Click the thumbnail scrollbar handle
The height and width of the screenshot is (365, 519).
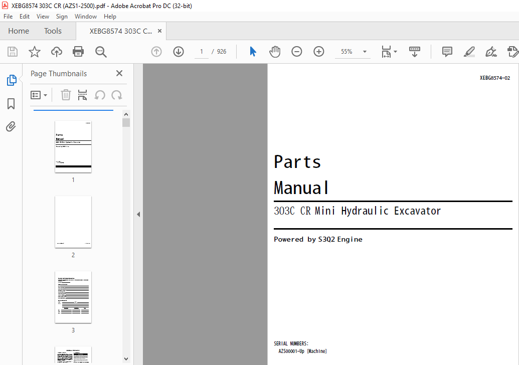126,123
